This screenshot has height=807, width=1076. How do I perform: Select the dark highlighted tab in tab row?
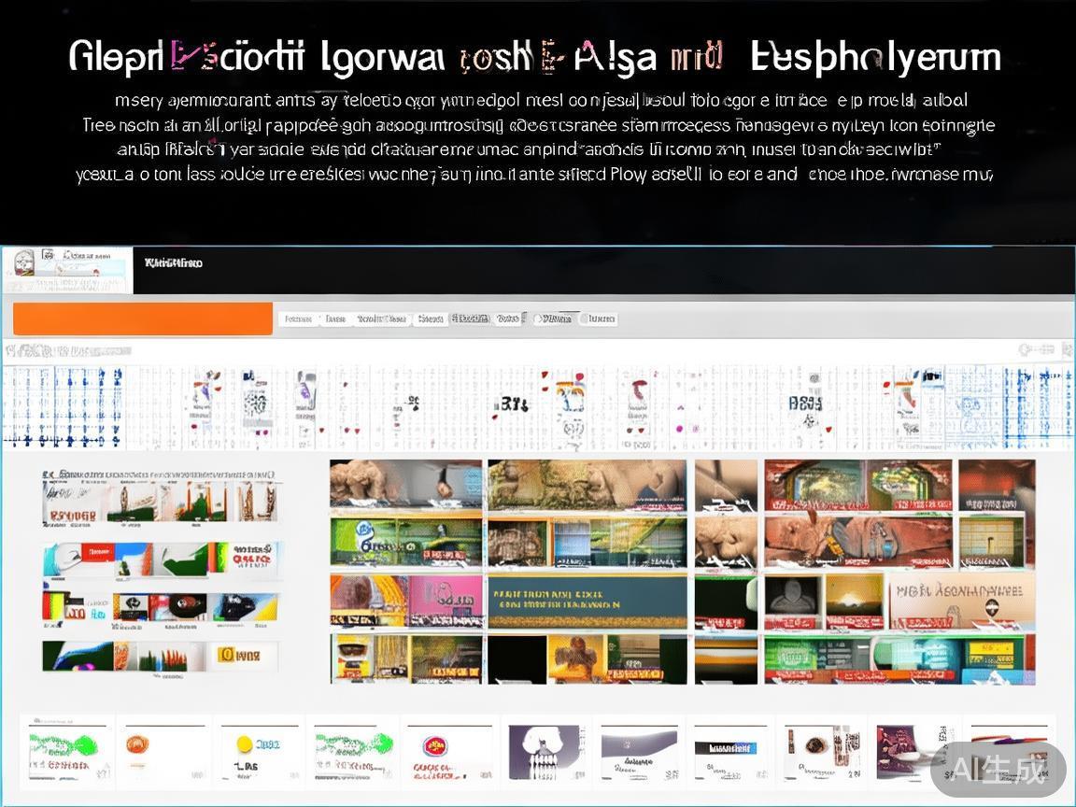[471, 319]
